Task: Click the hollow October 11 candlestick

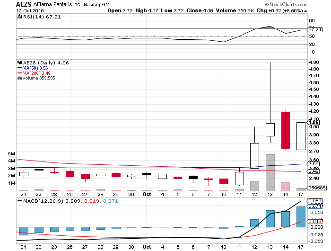Action: 239,179
